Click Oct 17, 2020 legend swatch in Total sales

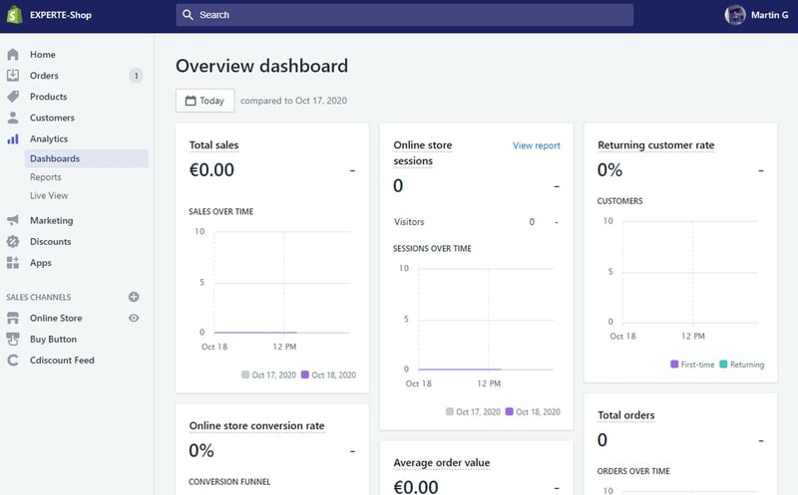[x=245, y=374]
